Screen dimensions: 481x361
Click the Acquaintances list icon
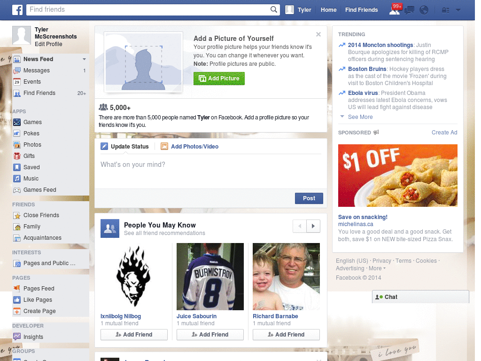pos(17,238)
